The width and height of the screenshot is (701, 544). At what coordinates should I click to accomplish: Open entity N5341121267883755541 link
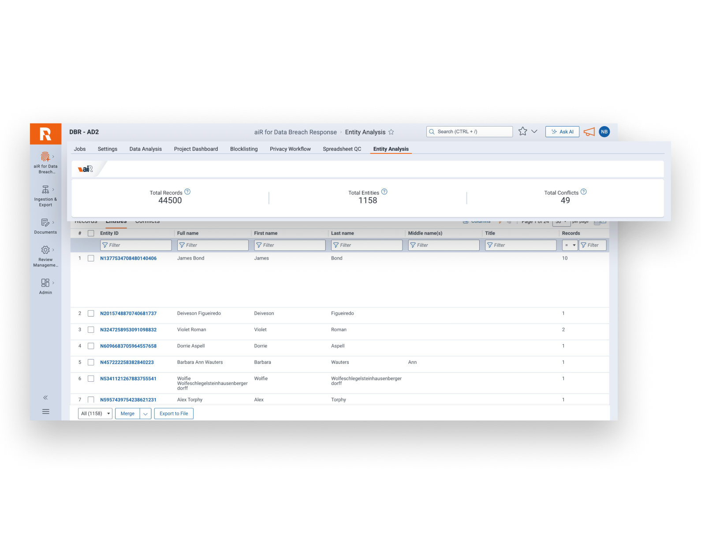128,379
